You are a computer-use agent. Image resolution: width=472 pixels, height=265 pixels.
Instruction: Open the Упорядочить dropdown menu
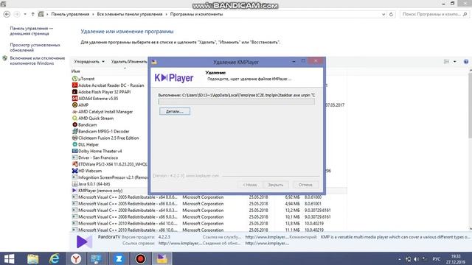coord(89,62)
